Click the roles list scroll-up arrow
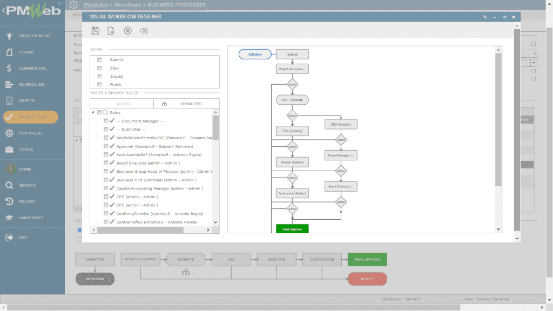Image resolution: width=553 pixels, height=311 pixels. click(x=215, y=112)
